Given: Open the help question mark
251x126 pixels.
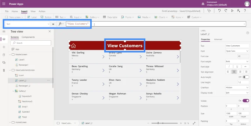Looking at the screenshot, I should tap(245, 11).
